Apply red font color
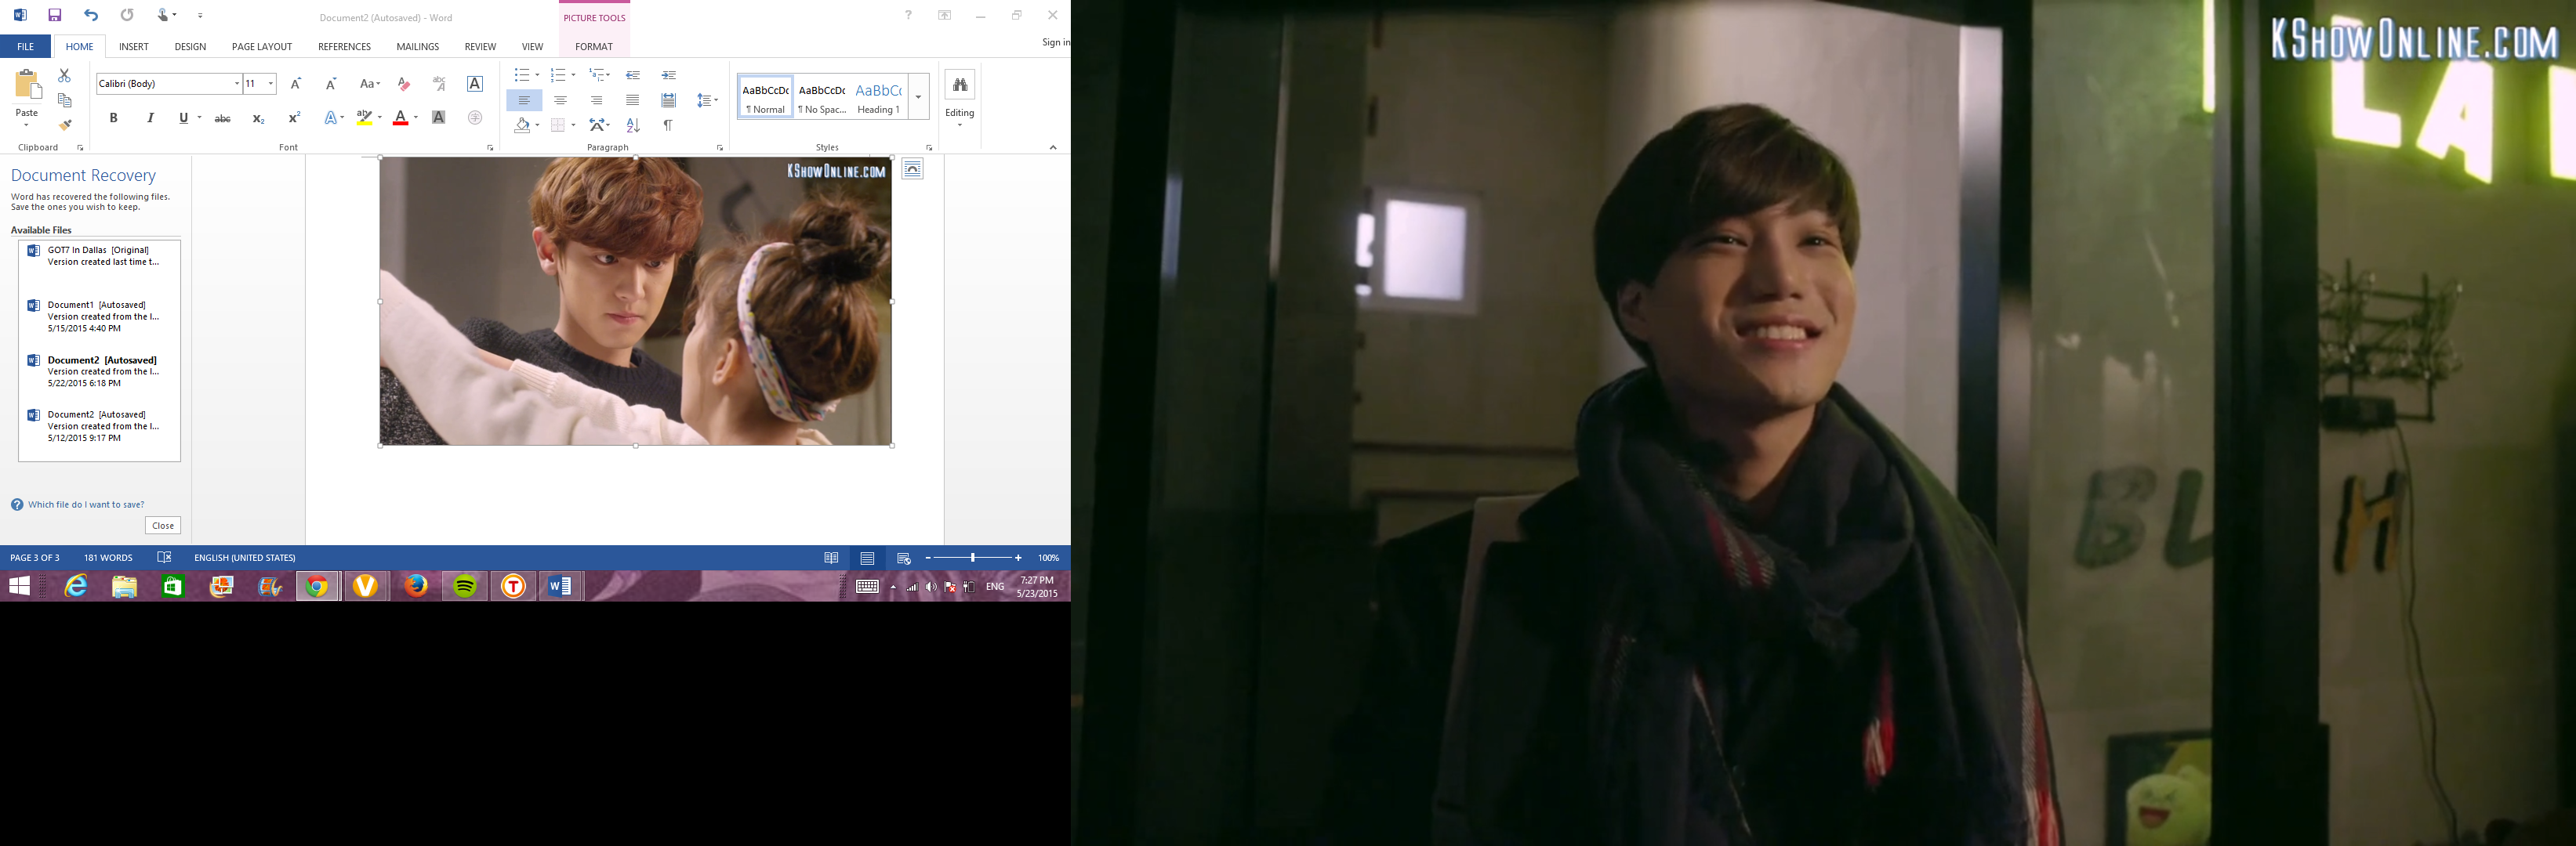 pos(401,117)
